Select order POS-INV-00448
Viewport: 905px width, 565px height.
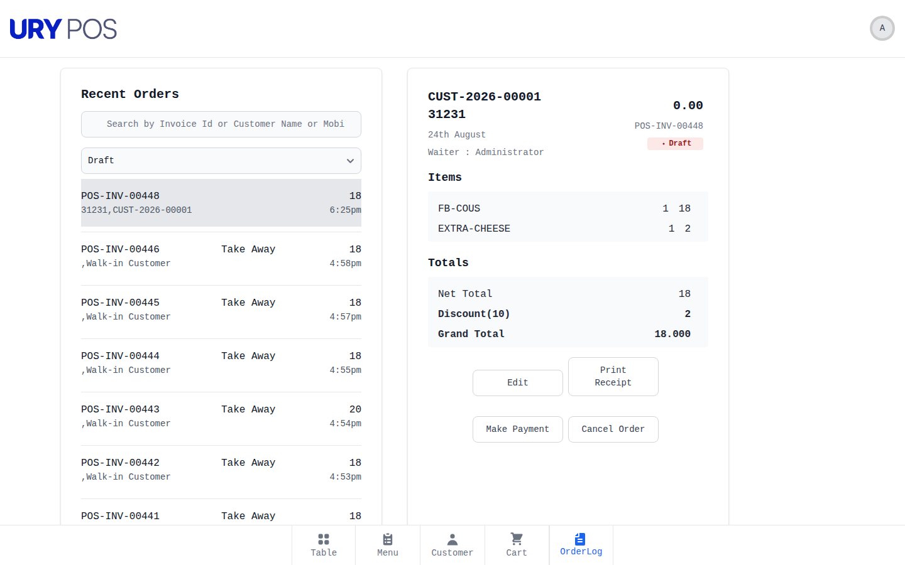pos(221,203)
